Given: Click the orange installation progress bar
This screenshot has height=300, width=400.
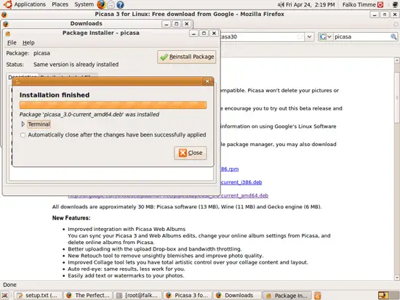Looking at the screenshot, I should coord(113,105).
